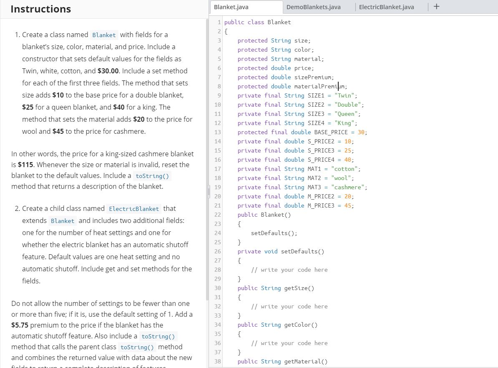Click the Blanket code tag in instruction step 1
The height and width of the screenshot is (368, 498).
point(104,35)
